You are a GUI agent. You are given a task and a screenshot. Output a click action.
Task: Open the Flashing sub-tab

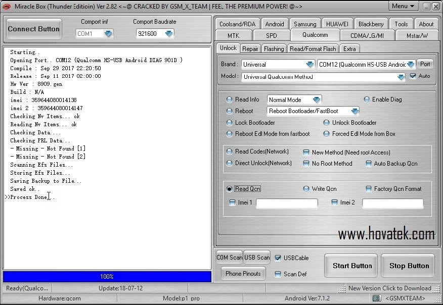tap(274, 48)
